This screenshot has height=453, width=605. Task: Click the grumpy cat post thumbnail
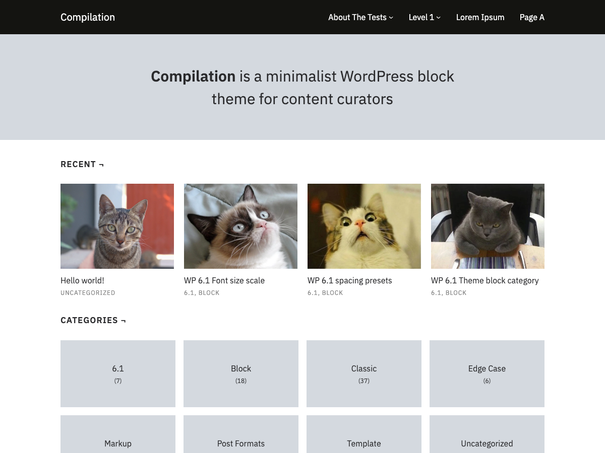tap(240, 226)
